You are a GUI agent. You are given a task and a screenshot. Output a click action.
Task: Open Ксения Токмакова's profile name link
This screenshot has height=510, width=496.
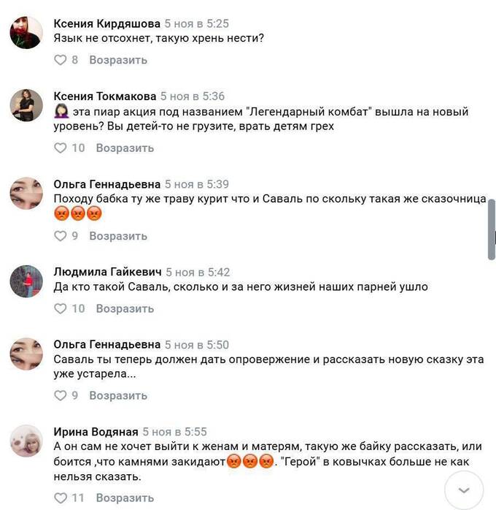click(x=105, y=96)
